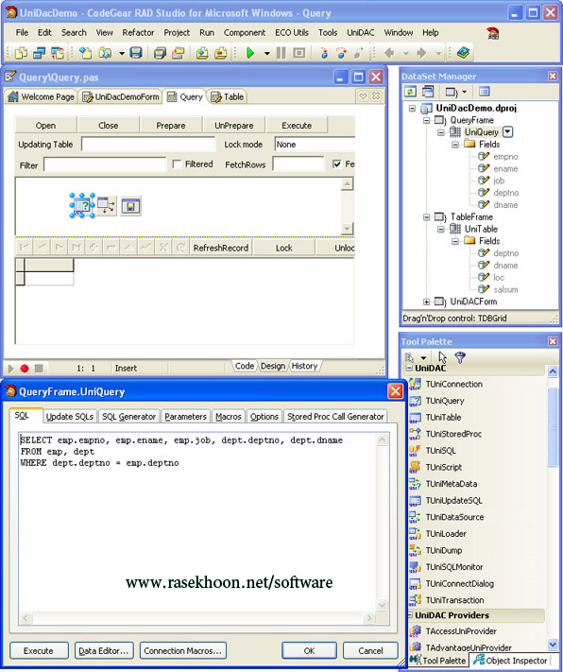
Task: Select the salsum field under UniTable
Action: [505, 290]
